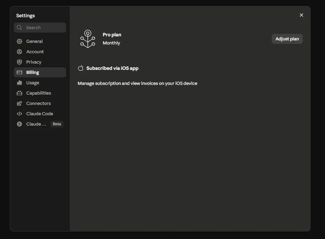Click the gear icon beside General

pos(19,41)
